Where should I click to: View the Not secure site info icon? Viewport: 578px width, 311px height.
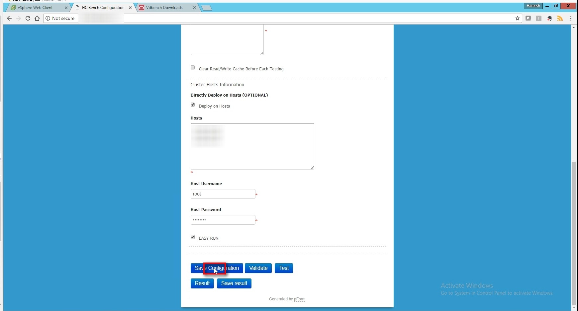coord(48,18)
